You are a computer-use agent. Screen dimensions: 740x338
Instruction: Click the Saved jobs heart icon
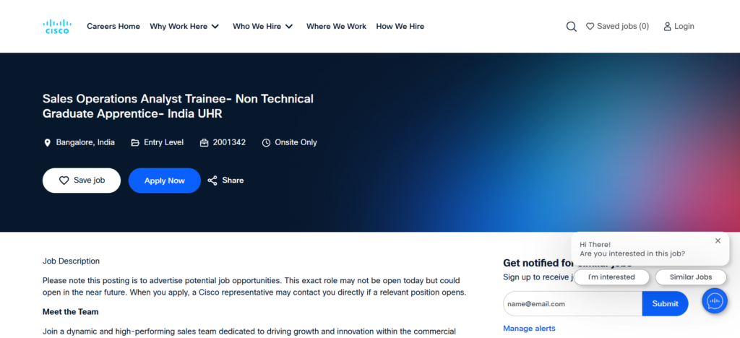(x=590, y=27)
